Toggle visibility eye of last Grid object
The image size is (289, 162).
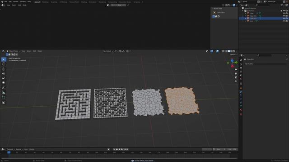pos(284,21)
